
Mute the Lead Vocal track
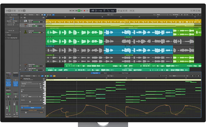point(29,32)
